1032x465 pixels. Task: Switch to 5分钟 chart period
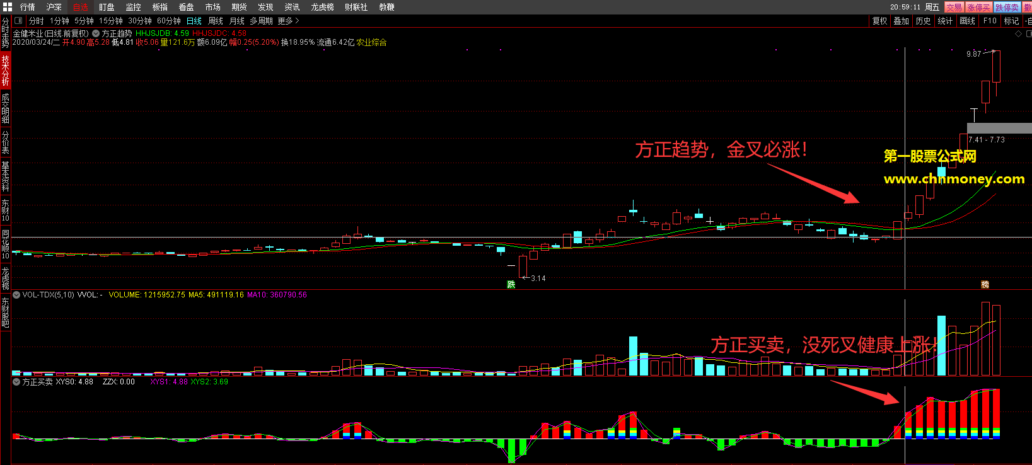(84, 21)
